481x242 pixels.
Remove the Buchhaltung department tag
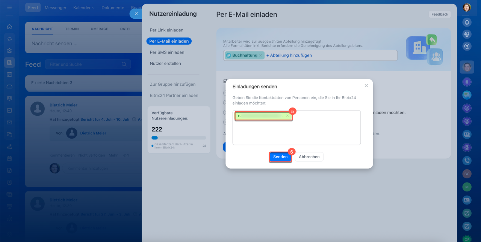pos(260,55)
